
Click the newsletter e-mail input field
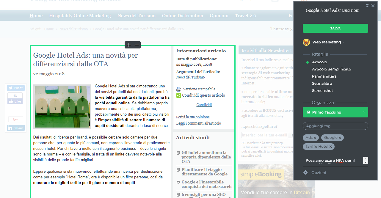264,135
